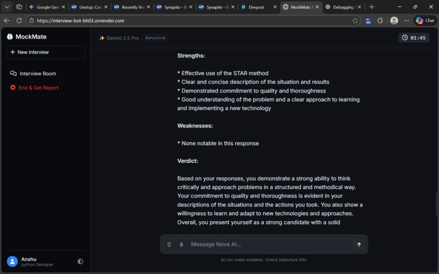The height and width of the screenshot is (274, 439).
Task: Click the Behavioral interview type badge
Action: point(155,38)
